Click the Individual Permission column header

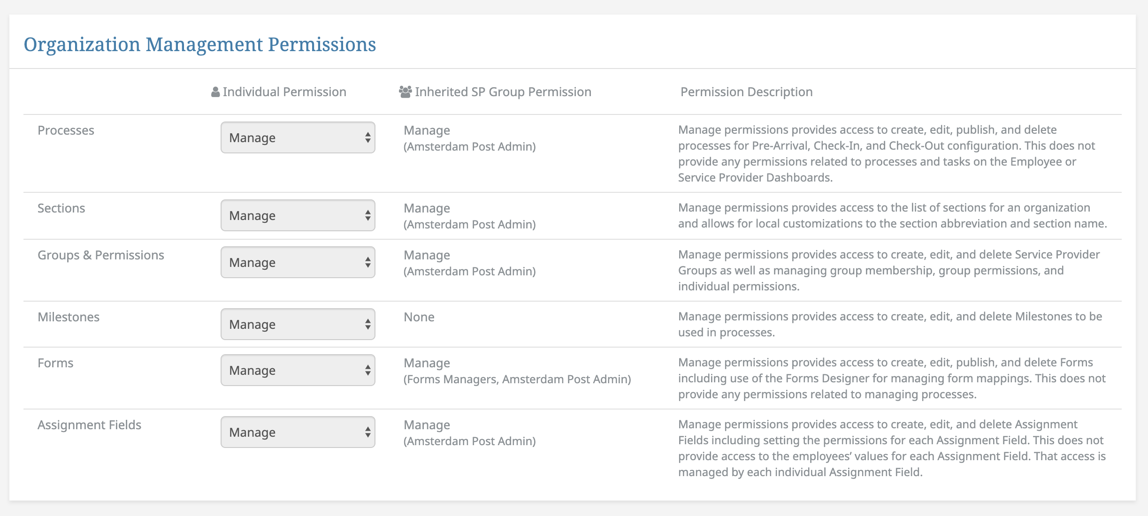point(284,92)
